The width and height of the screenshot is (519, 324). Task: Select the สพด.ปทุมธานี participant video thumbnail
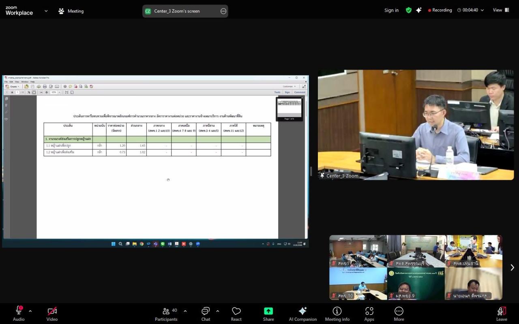473,251
